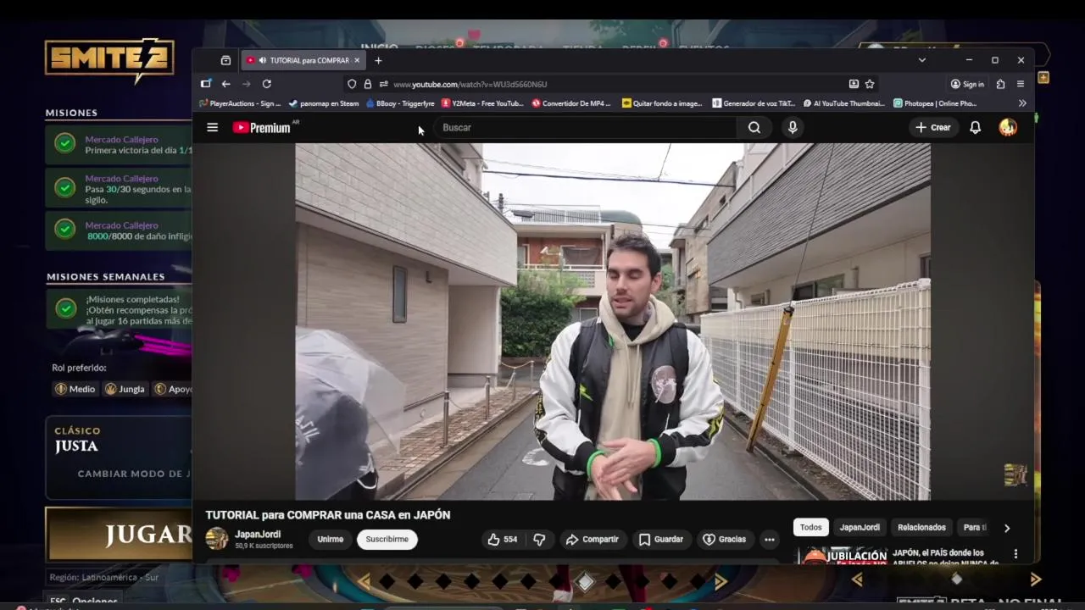This screenshot has width=1085, height=610.
Task: Click Misiones completadas weekly mission checkmark
Action: (65, 309)
